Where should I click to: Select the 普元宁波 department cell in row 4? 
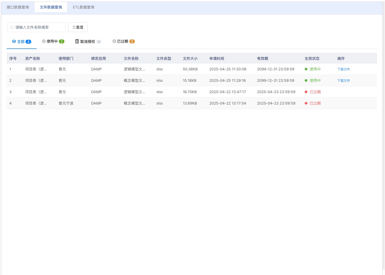(66, 103)
